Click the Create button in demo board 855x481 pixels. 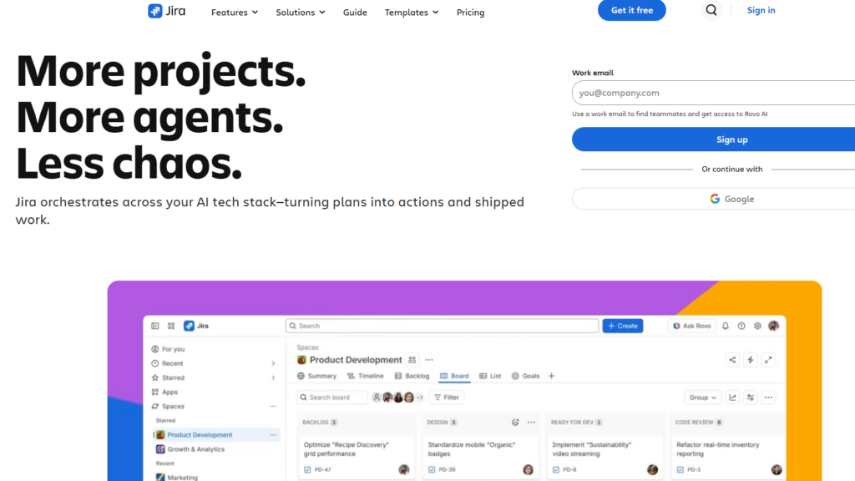pos(623,327)
